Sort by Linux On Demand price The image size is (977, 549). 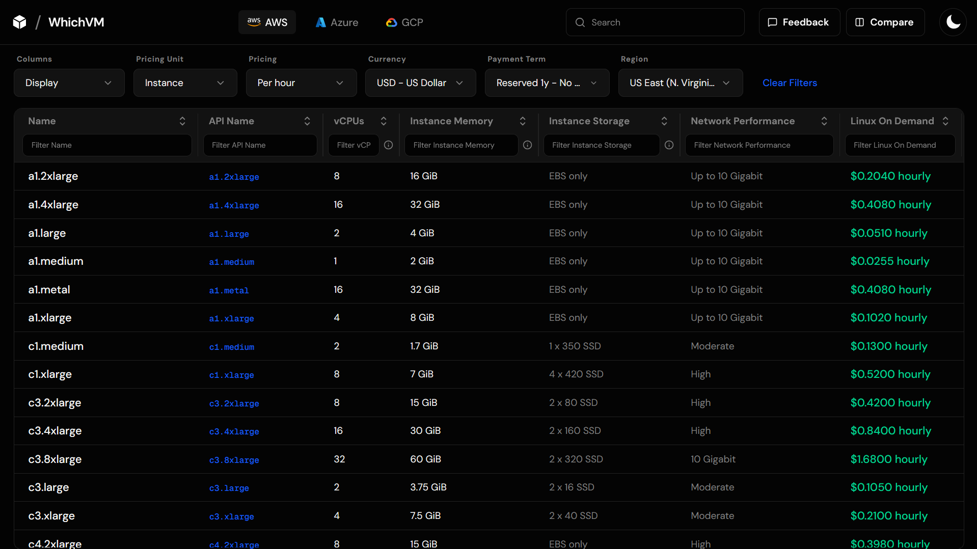click(x=945, y=121)
